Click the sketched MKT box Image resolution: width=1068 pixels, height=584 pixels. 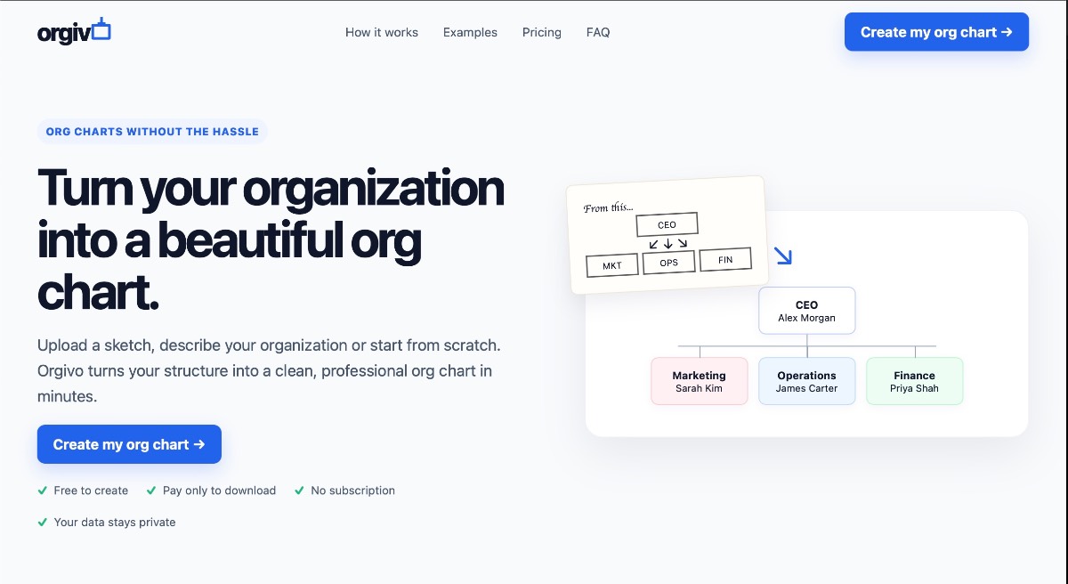pos(612,265)
